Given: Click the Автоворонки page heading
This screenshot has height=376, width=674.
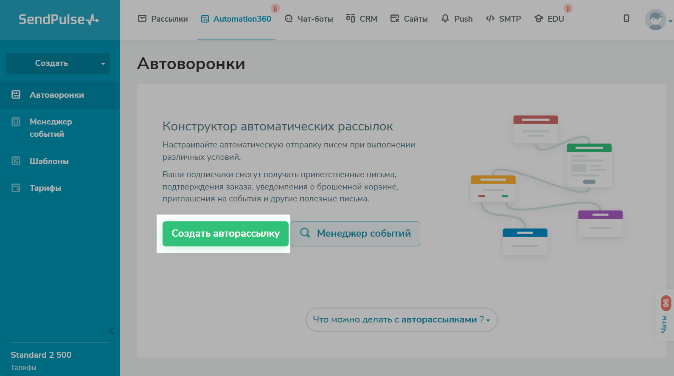Looking at the screenshot, I should (191, 64).
